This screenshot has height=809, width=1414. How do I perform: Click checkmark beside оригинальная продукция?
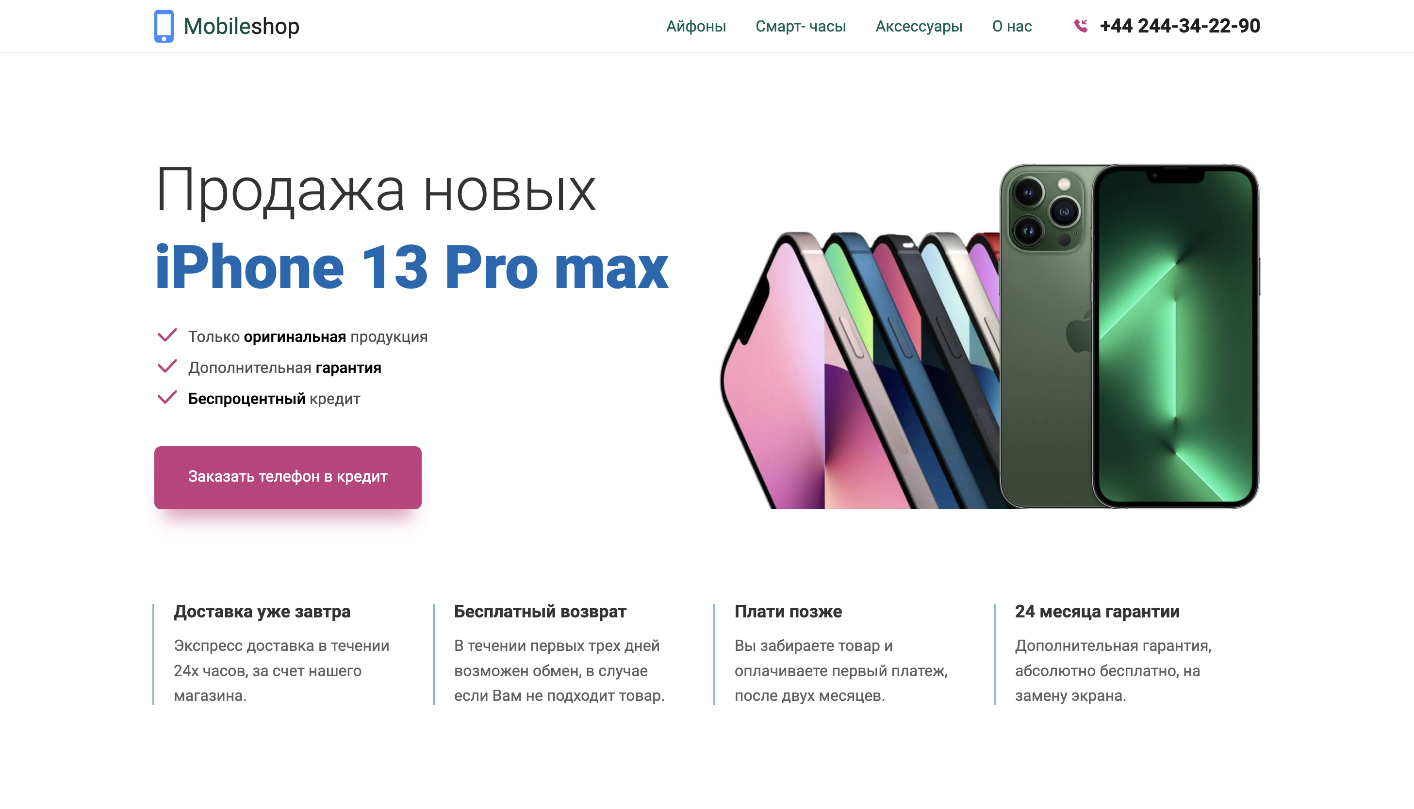tap(167, 336)
